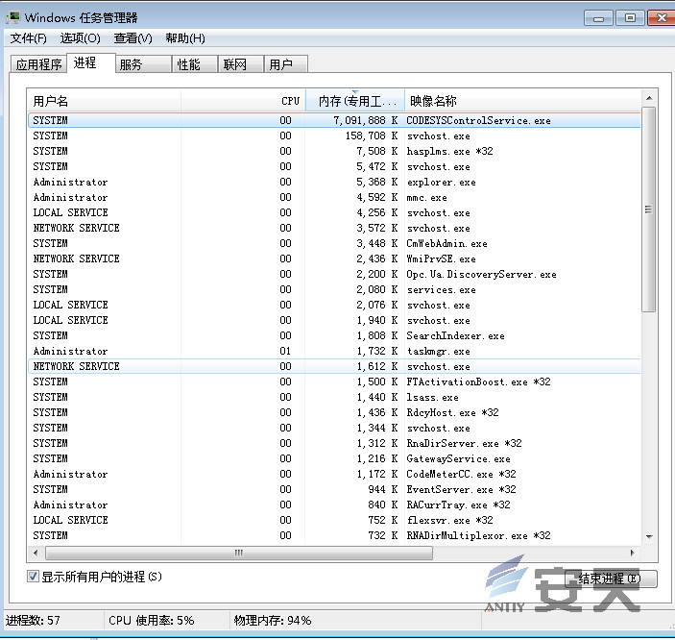This screenshot has width=675, height=640.
Task: Open the 选项(O) menu
Action: 80,38
